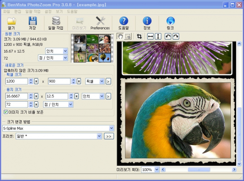Open the 프리셋 preset dropdown
This screenshot has width=244, height=181.
tap(99, 136)
